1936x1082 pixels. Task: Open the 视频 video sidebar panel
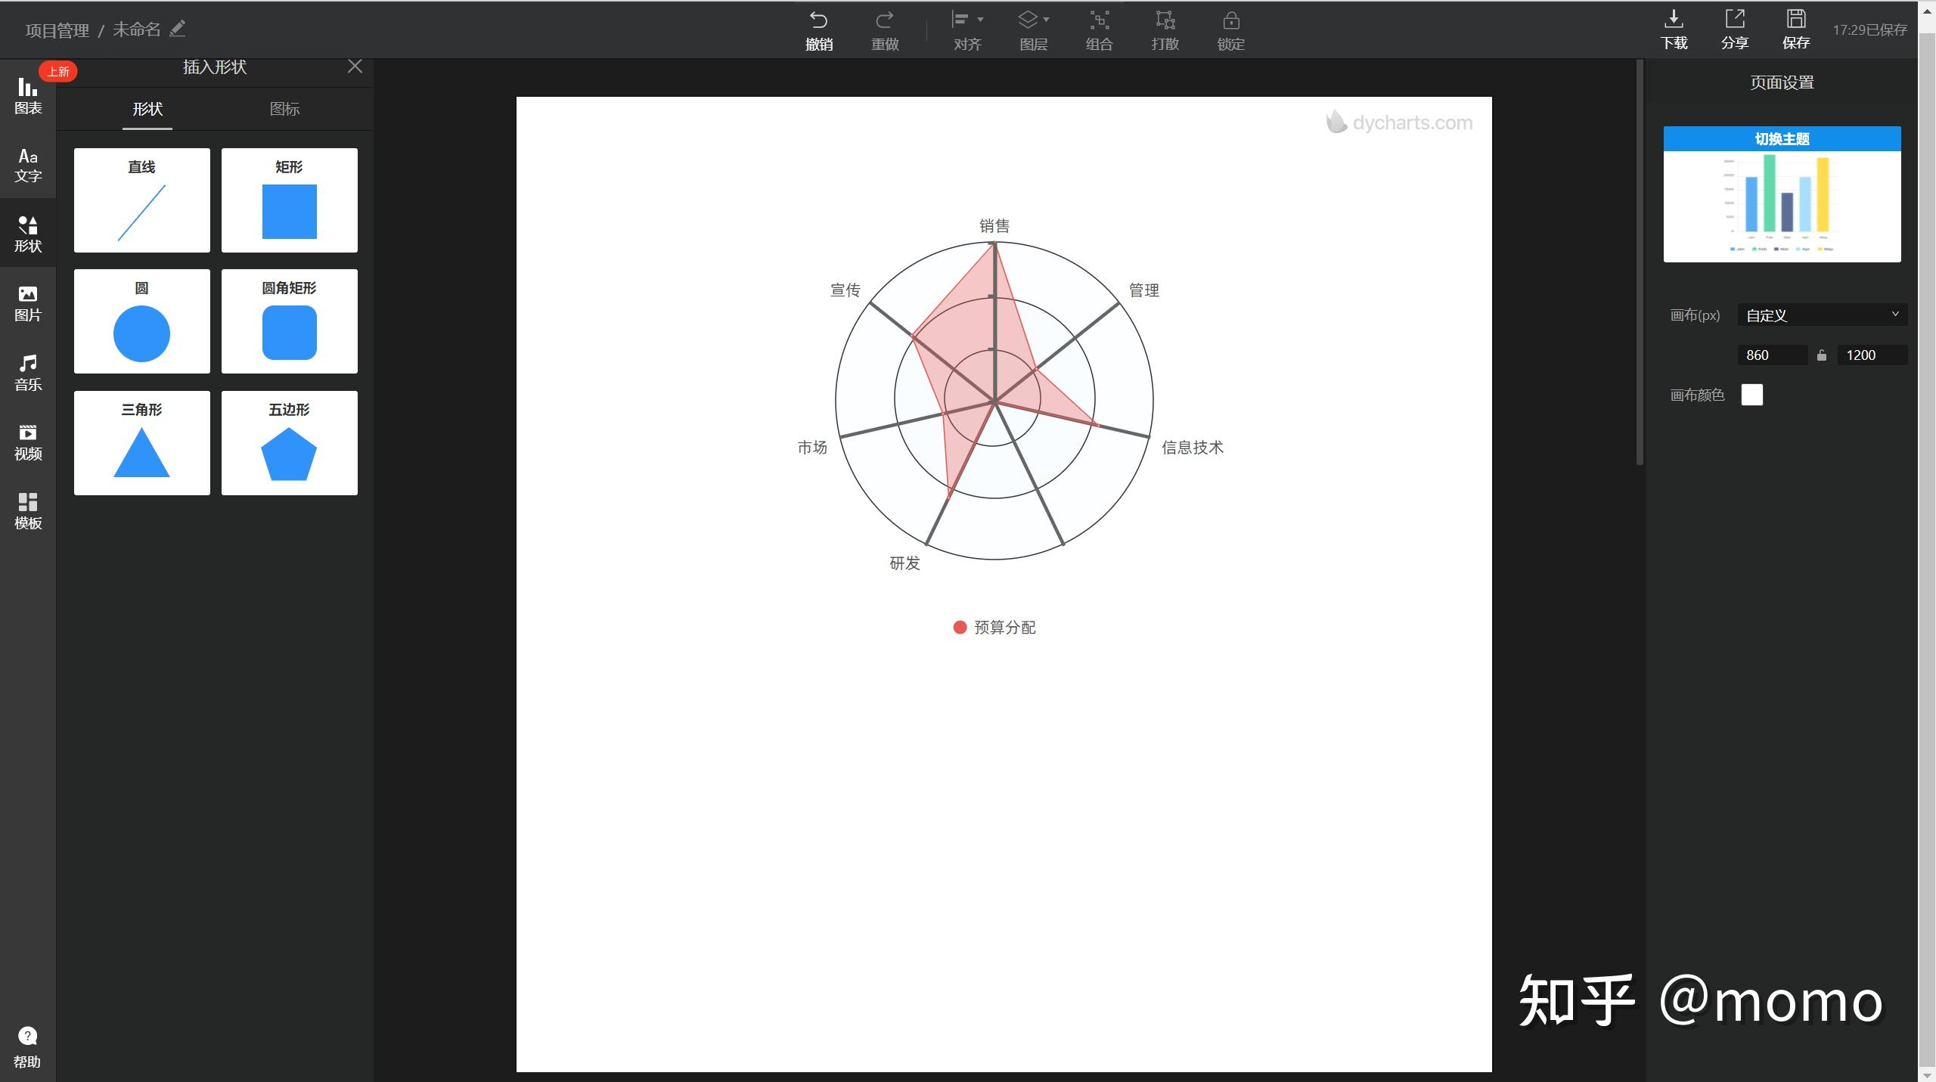coord(28,442)
